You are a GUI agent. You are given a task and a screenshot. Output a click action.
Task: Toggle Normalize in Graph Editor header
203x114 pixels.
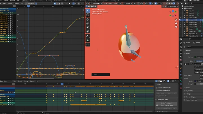[x=30, y=4]
